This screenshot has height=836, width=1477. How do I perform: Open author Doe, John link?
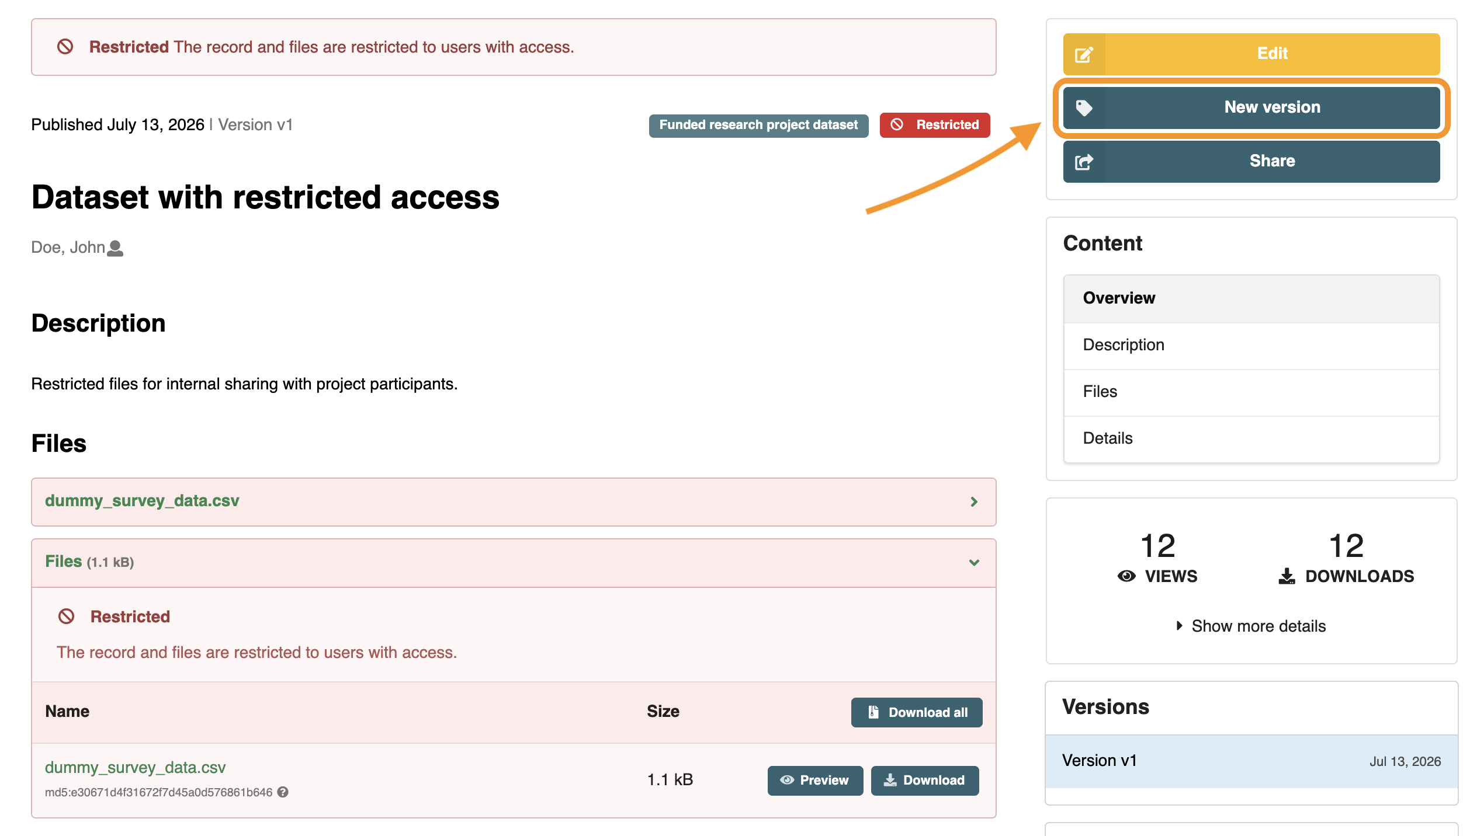click(x=68, y=248)
